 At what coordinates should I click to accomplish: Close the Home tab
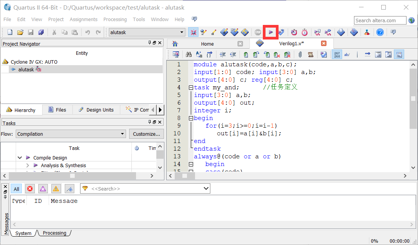tap(240, 44)
